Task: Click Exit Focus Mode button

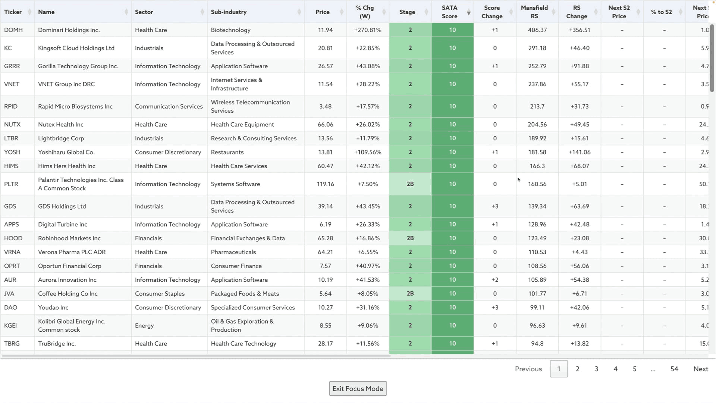Action: (358, 388)
